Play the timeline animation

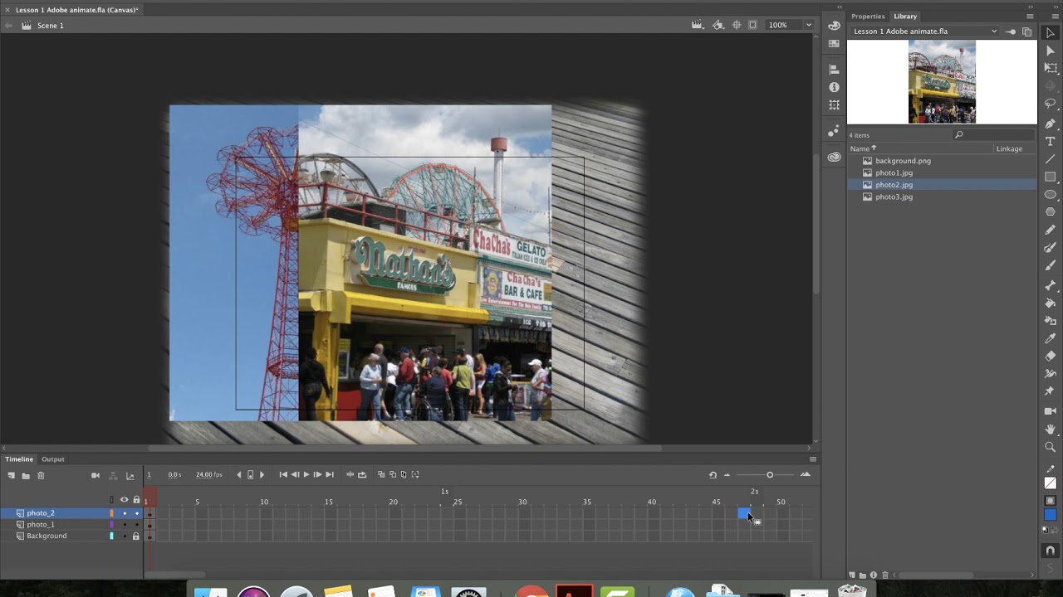306,475
